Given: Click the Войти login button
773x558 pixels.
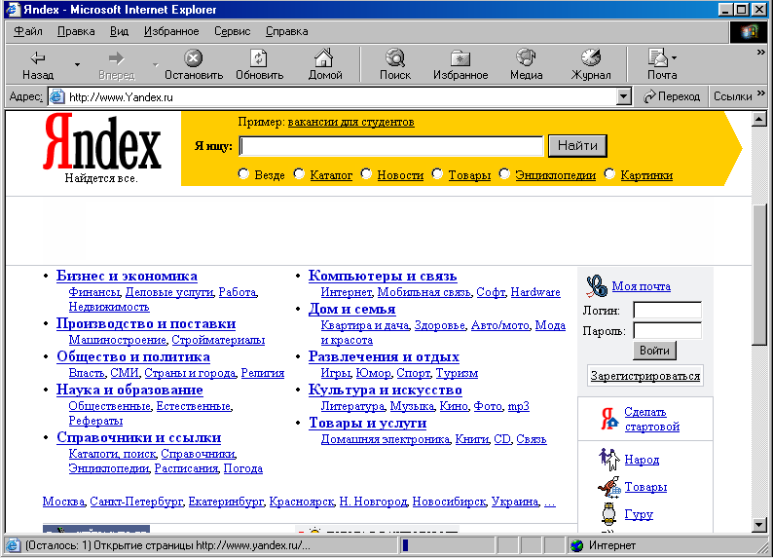Looking at the screenshot, I should pos(654,351).
